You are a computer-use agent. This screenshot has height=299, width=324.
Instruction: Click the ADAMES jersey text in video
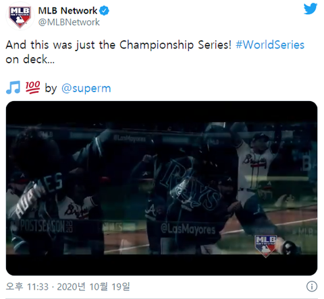pyautogui.click(x=38, y=195)
